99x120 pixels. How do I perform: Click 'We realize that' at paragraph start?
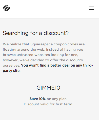pos(16,44)
